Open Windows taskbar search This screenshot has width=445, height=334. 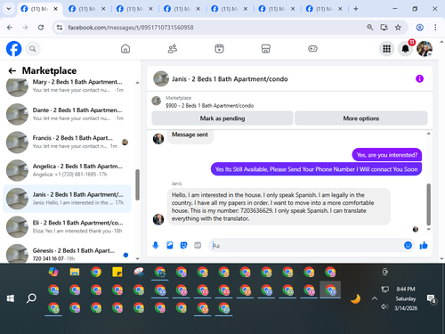pyautogui.click(x=31, y=298)
